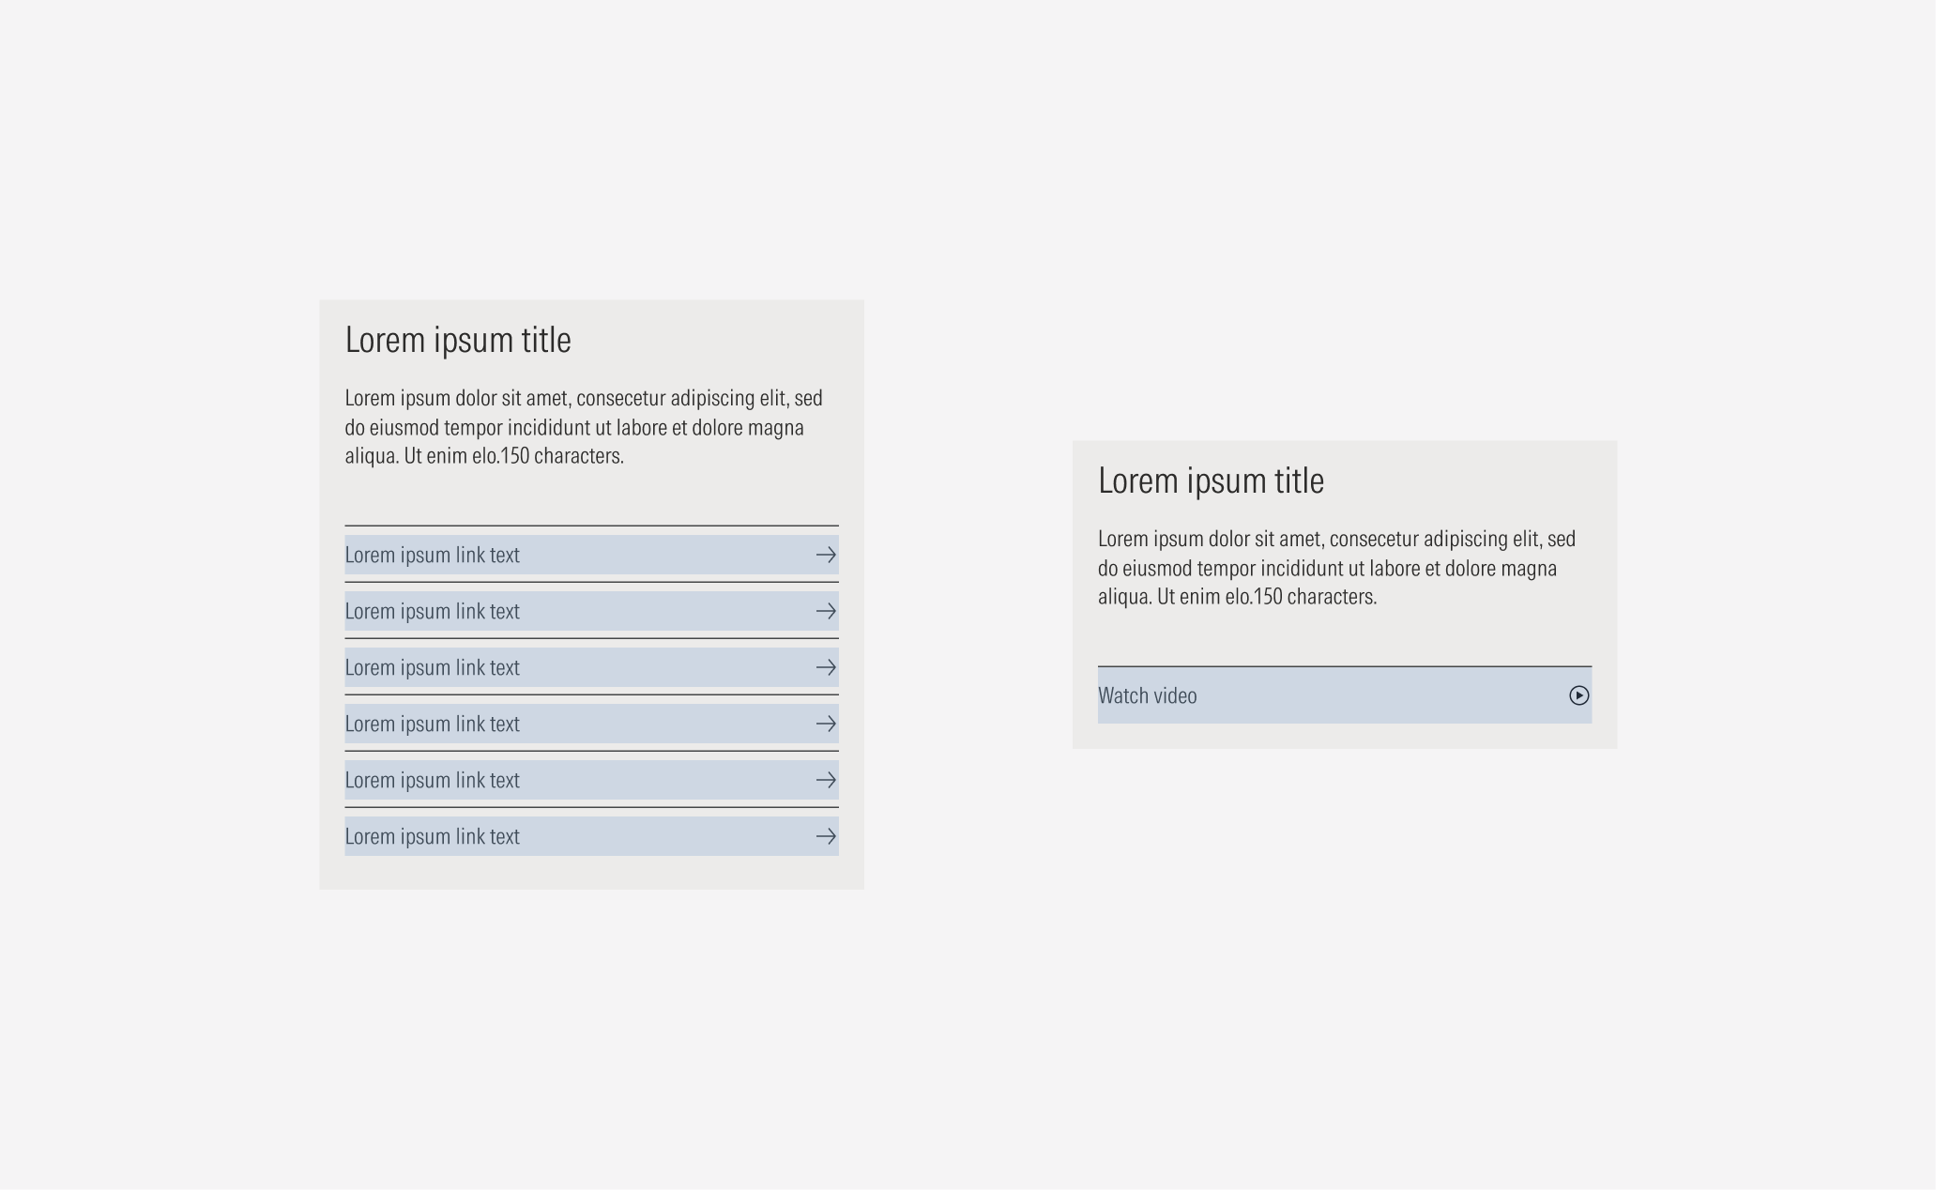
Task: Click the arrow icon on the fourth link row
Action: pyautogui.click(x=825, y=724)
